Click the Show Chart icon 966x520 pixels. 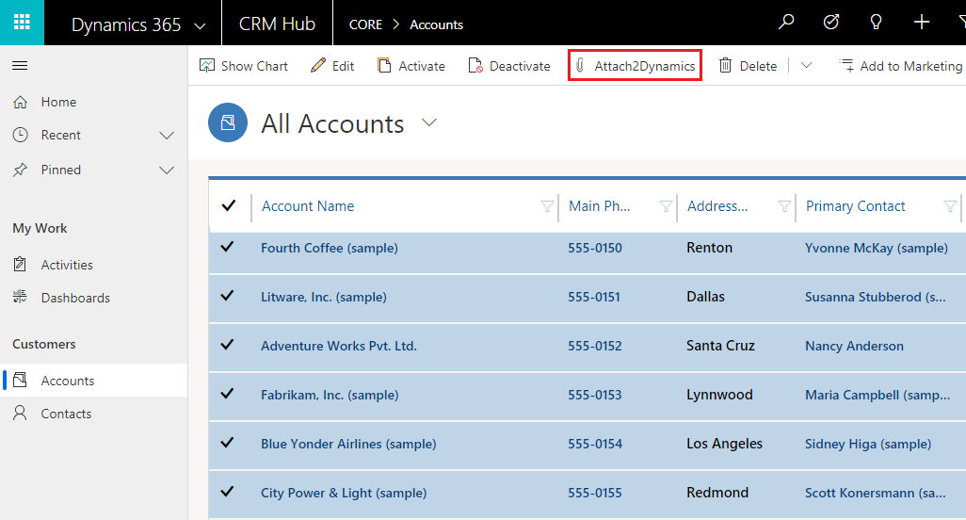207,65
